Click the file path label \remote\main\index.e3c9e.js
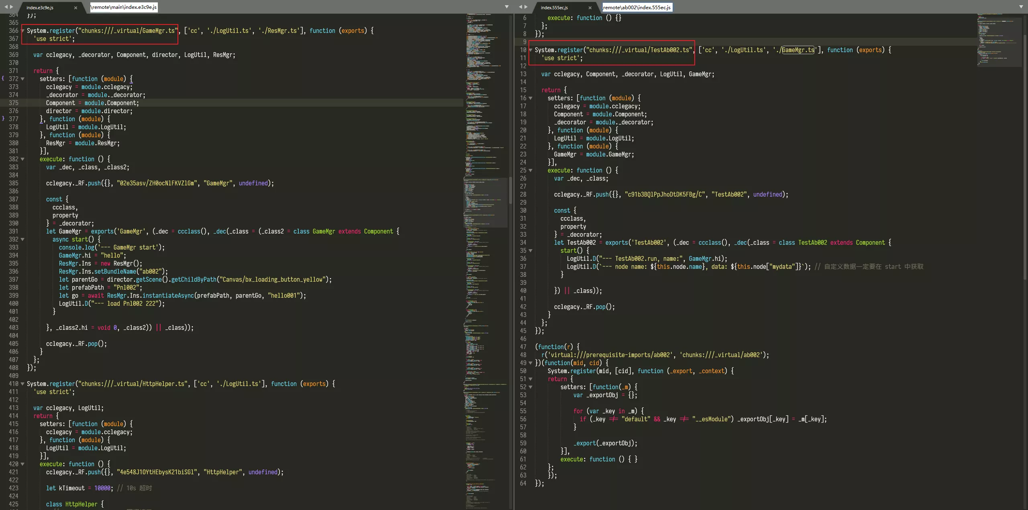This screenshot has height=510, width=1028. (x=124, y=7)
